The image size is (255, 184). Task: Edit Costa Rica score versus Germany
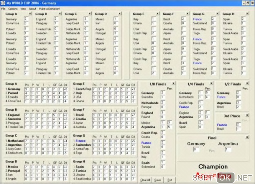(26, 23)
